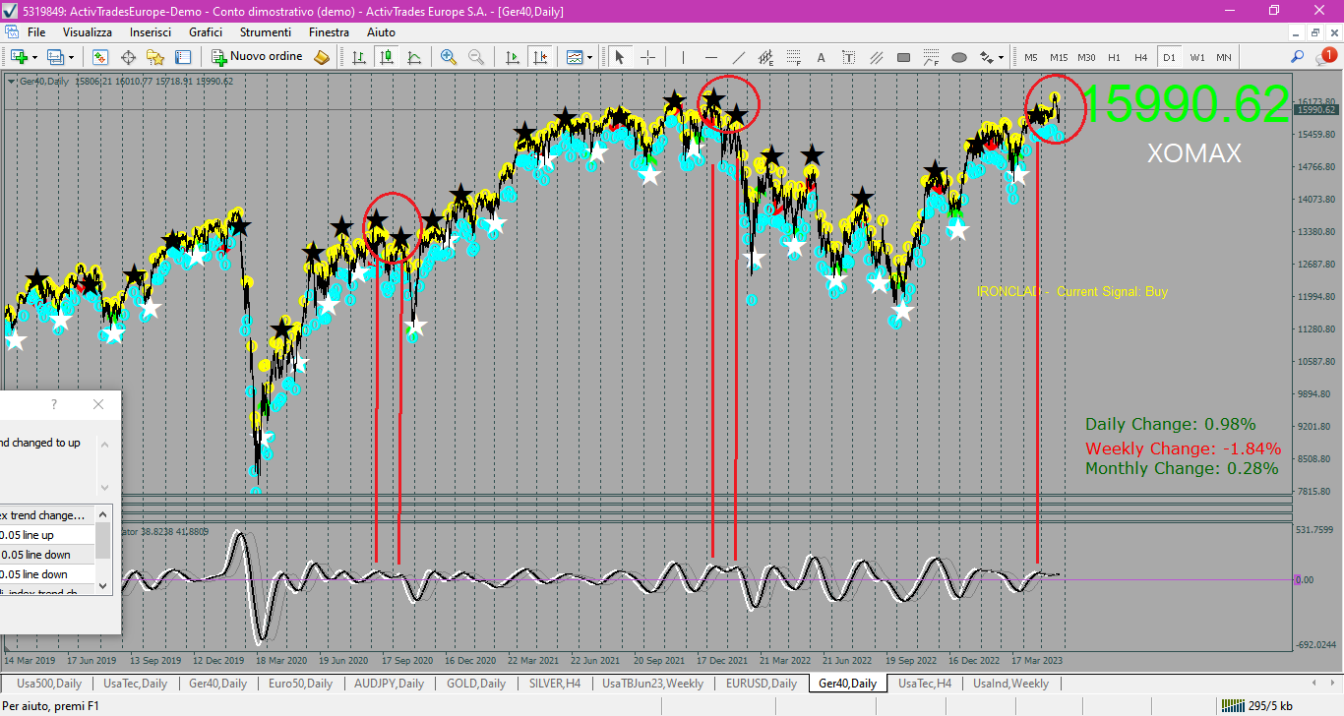1344x716 pixels.
Task: Switch chart to candlesticks
Action: tap(387, 57)
